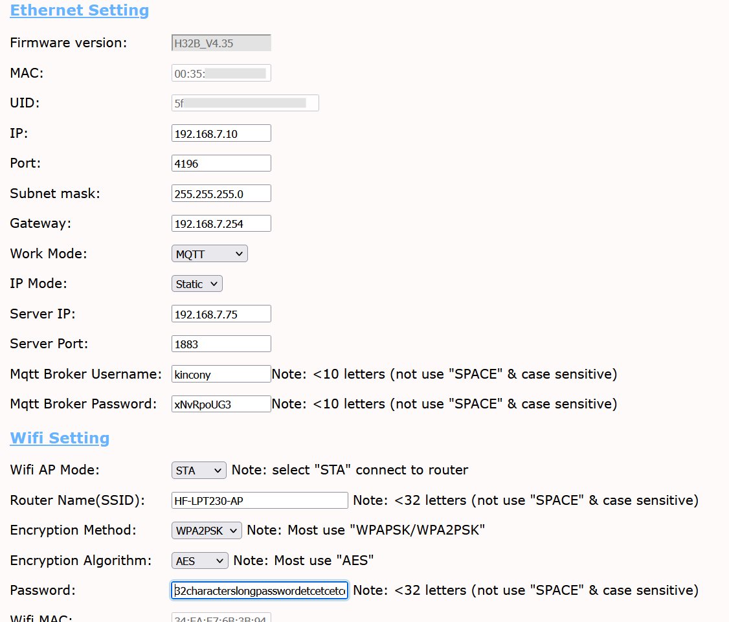Select the Gateway input field

click(221, 224)
